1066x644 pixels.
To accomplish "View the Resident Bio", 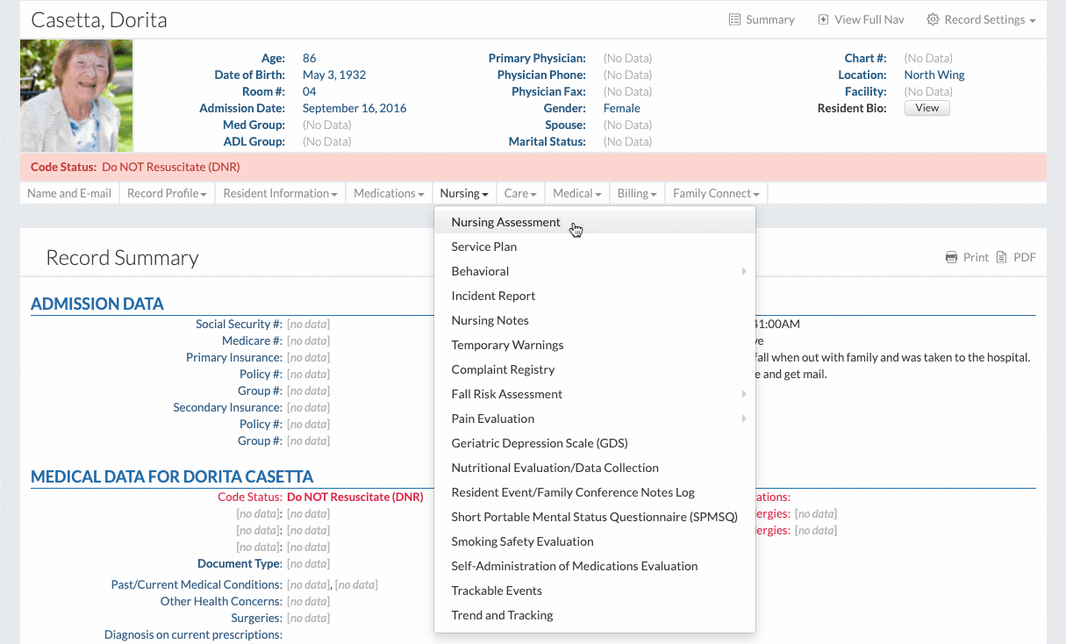I will [x=926, y=108].
